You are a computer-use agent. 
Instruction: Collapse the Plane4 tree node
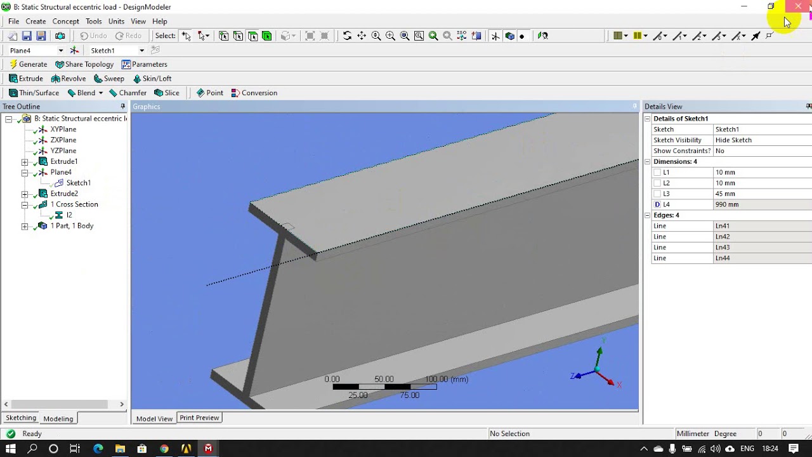[25, 173]
